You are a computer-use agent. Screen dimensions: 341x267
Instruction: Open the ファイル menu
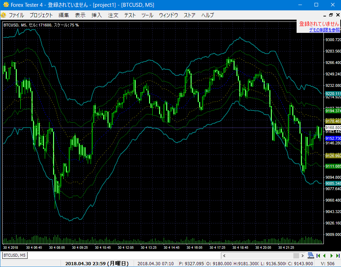16,15
